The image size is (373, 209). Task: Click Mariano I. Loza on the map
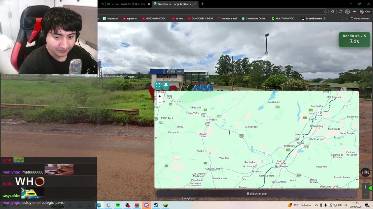pyautogui.click(x=203, y=135)
